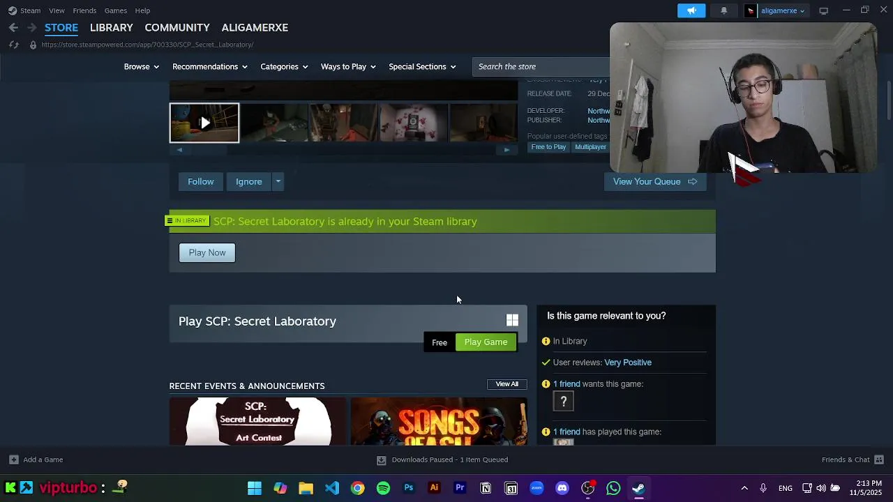893x502 pixels.
Task: Open the dropdown arrow beside Ignore
Action: [278, 181]
